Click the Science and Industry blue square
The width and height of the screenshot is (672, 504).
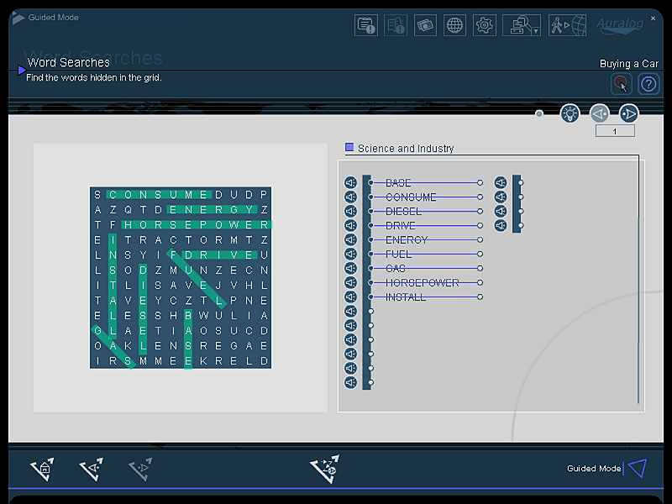coord(349,148)
